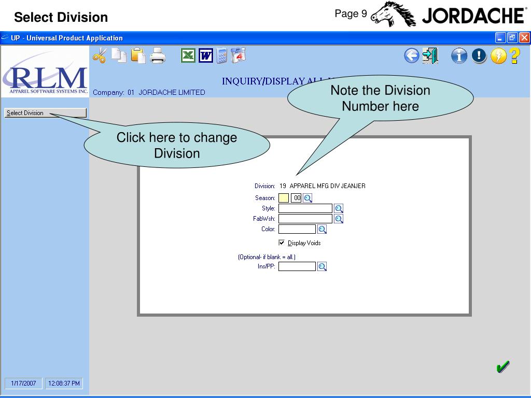Open Ins/PP lookup magnifier

[322, 266]
